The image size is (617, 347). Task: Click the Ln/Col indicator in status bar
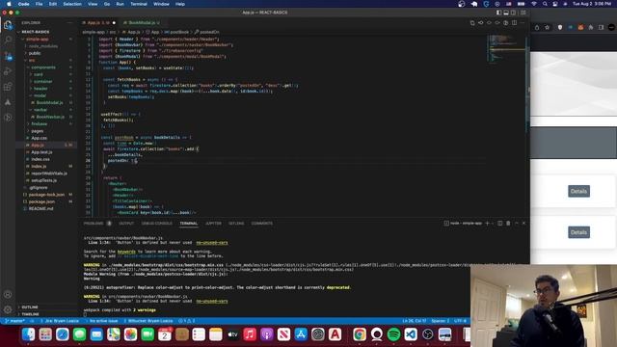414,321
